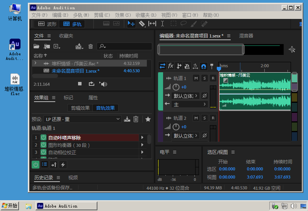Screen dimensions: 308x211
Task: Click the Inputs/Outputs arrows icon
Action: pos(162,66)
